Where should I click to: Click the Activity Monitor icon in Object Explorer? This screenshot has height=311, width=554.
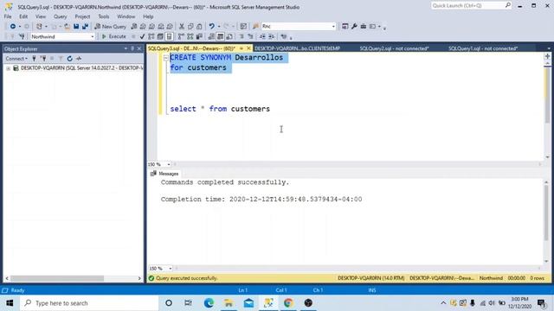click(79, 59)
